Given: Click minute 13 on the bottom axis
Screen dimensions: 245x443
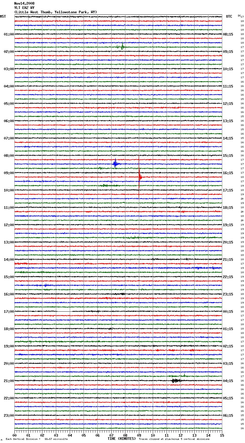Looking at the screenshot, I should (194, 435).
